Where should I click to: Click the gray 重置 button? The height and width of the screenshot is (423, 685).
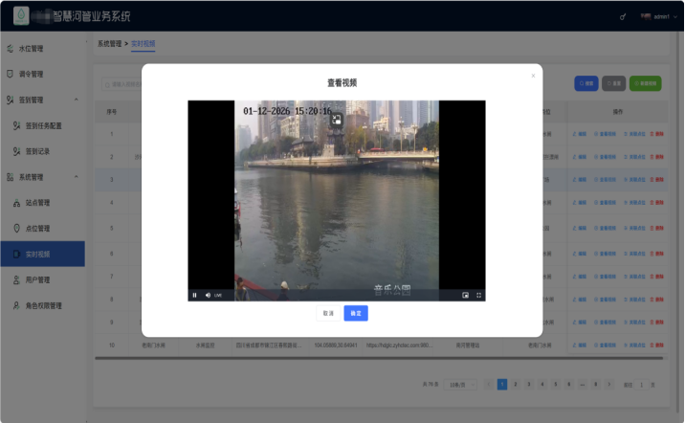(x=614, y=83)
